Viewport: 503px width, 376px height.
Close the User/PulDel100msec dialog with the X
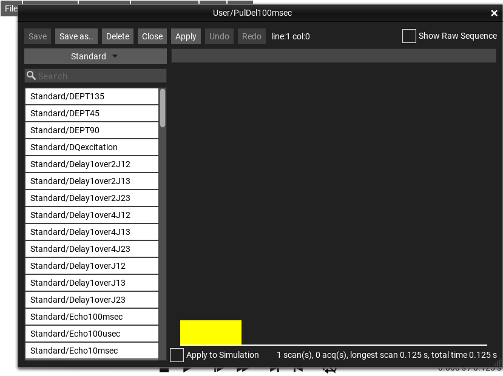coord(494,13)
